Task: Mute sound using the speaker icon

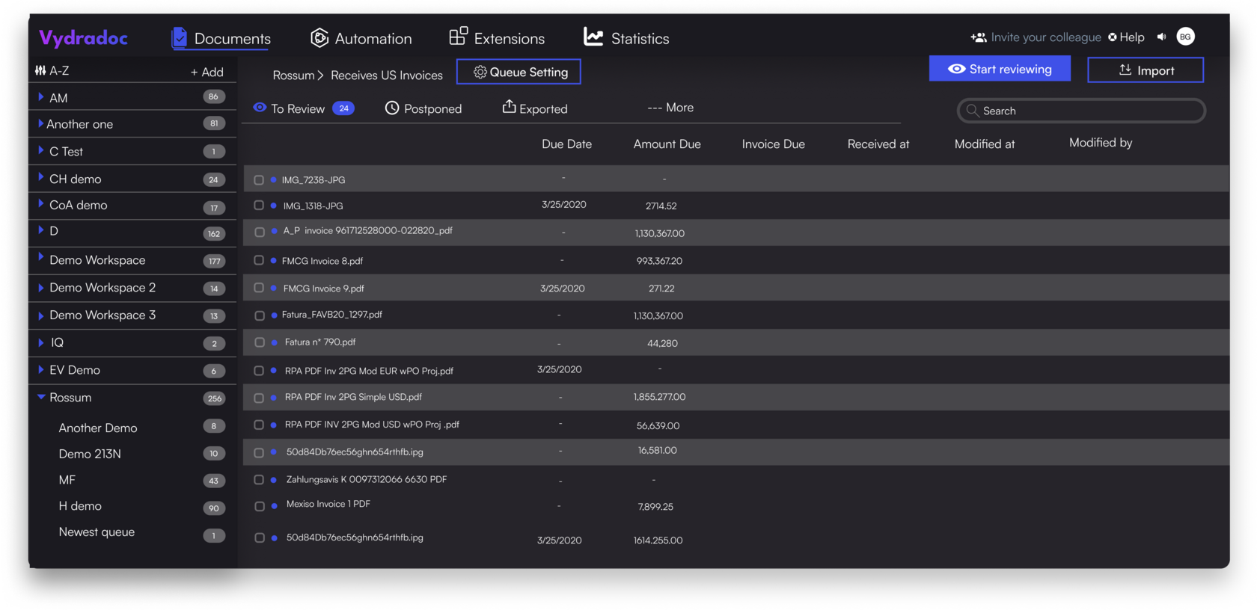Action: [x=1161, y=37]
